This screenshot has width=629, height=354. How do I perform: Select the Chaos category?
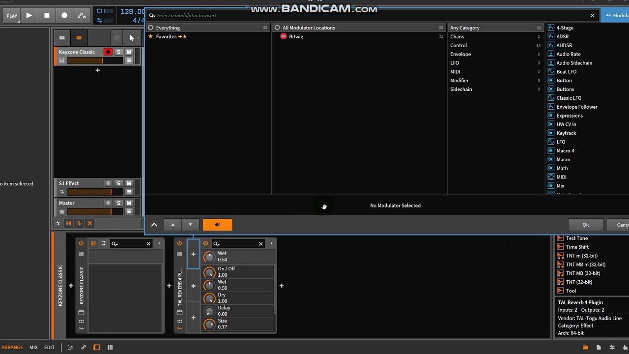[495, 37]
